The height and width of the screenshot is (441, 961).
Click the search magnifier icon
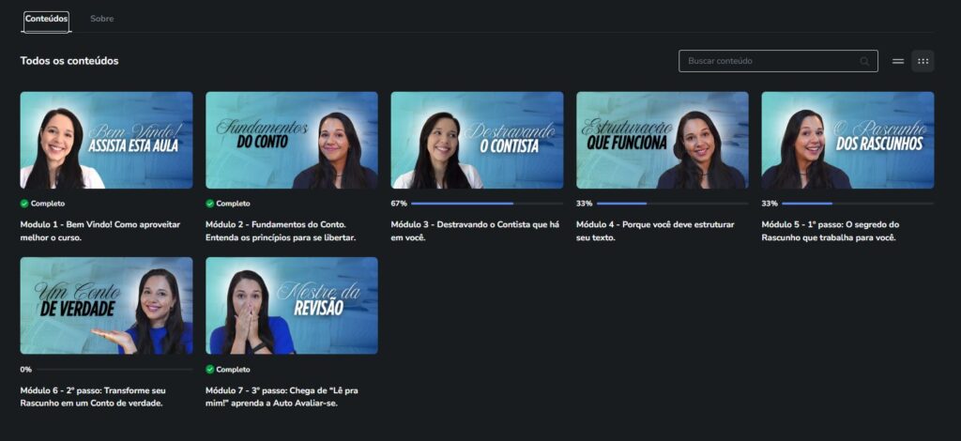(x=864, y=61)
